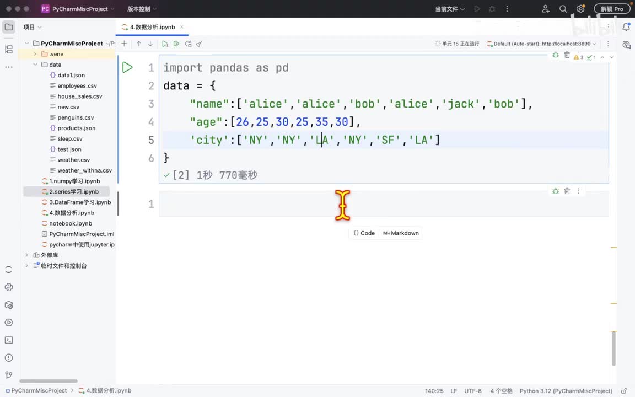Open the Git version control tool window

tap(9, 375)
